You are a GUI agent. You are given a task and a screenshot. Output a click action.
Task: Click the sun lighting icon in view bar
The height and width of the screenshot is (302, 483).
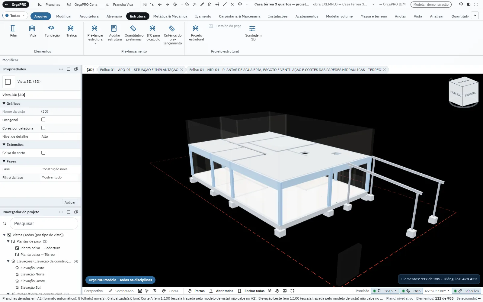click(147, 291)
